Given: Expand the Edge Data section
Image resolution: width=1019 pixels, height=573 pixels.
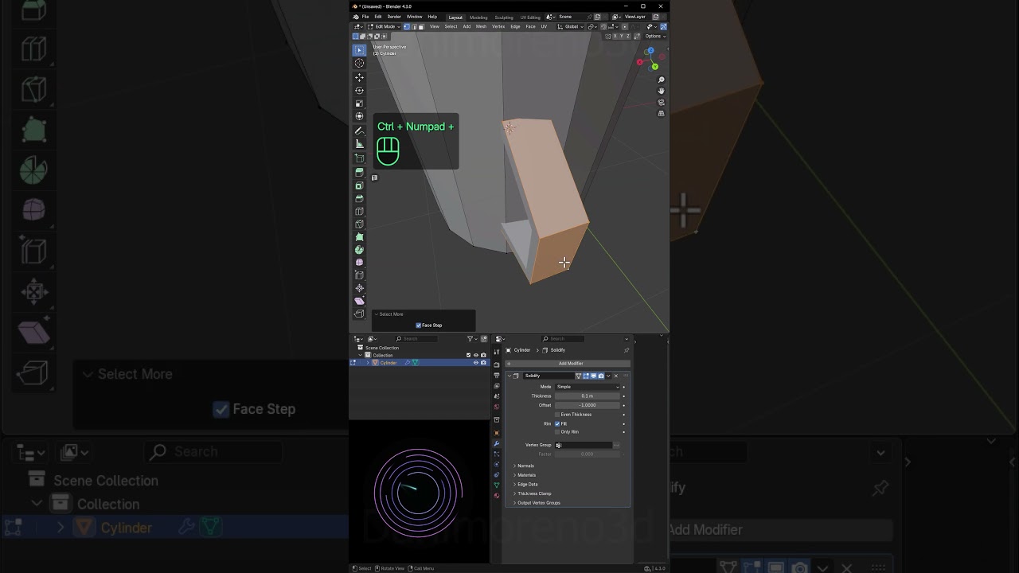Looking at the screenshot, I should click(527, 484).
